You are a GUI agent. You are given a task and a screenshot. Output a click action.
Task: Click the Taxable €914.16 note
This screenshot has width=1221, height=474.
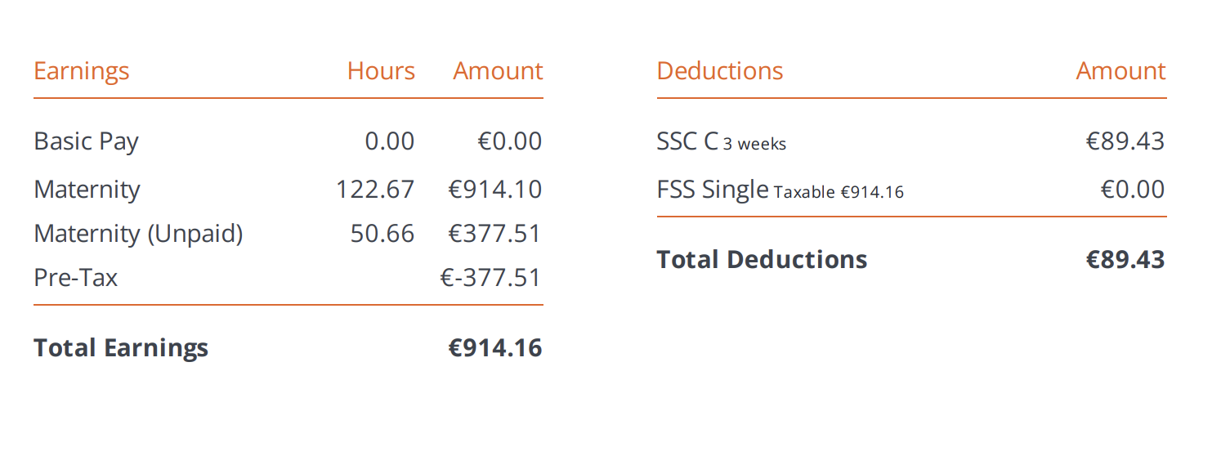(839, 193)
